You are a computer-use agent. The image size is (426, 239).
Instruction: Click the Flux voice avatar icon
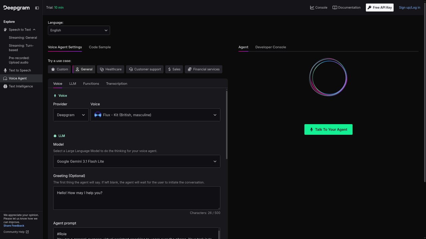(98, 115)
